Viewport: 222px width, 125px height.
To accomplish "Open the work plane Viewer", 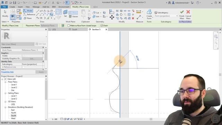I will [74, 17].
